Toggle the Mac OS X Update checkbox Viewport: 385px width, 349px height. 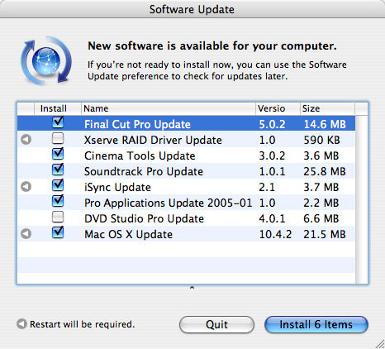[58, 232]
